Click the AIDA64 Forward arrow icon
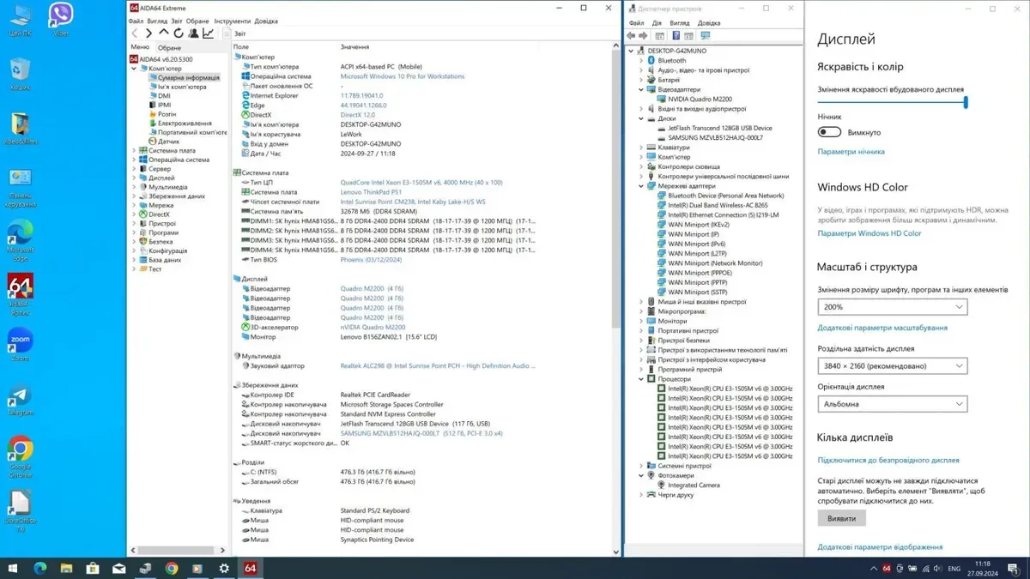The height and width of the screenshot is (579, 1030). tap(148, 33)
